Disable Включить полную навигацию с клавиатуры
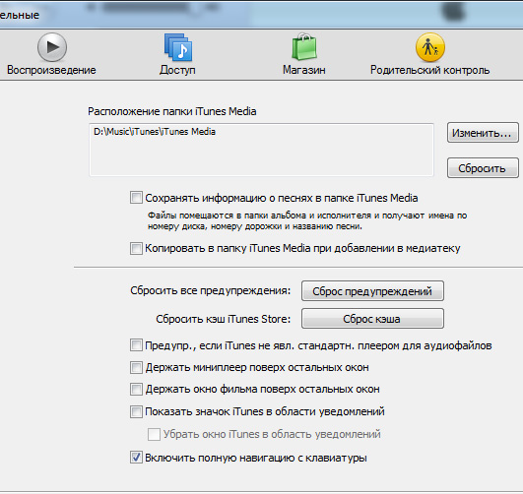Image resolution: width=523 pixels, height=494 pixels. coord(136,458)
